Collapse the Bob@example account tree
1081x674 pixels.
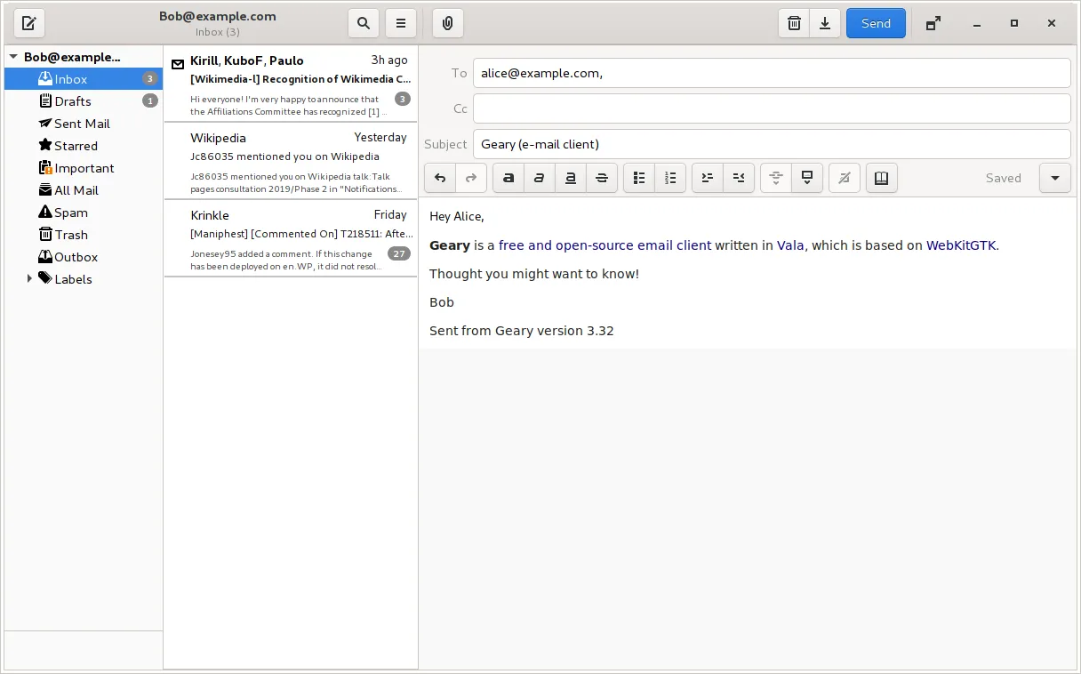pos(13,57)
